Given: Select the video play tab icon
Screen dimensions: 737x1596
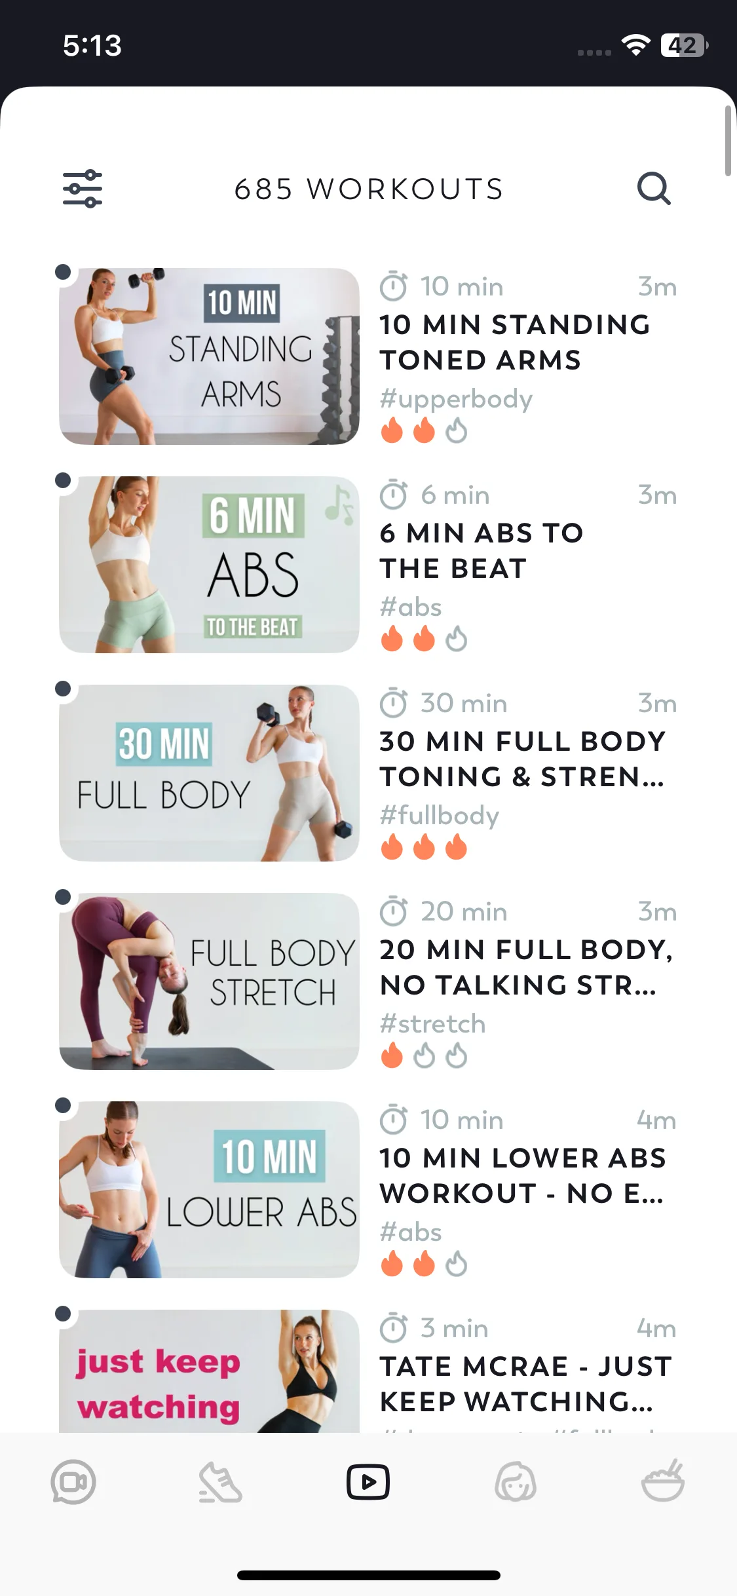Looking at the screenshot, I should pos(368,1482).
